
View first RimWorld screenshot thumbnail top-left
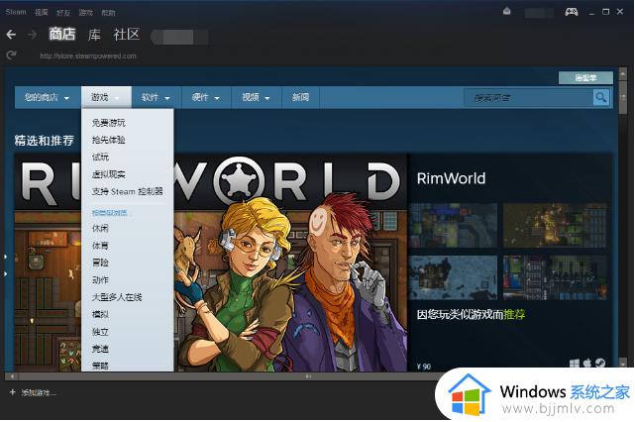click(x=453, y=226)
